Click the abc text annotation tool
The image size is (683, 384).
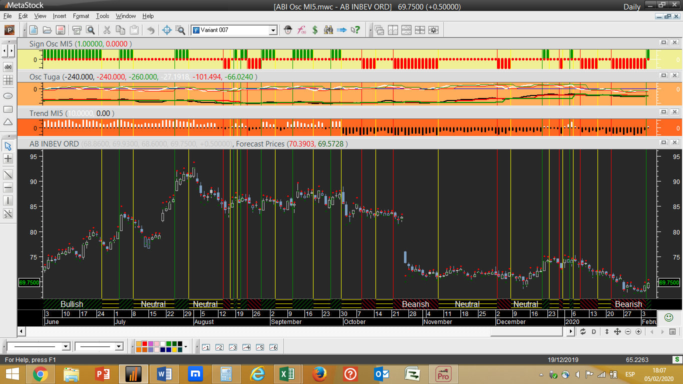click(x=8, y=66)
